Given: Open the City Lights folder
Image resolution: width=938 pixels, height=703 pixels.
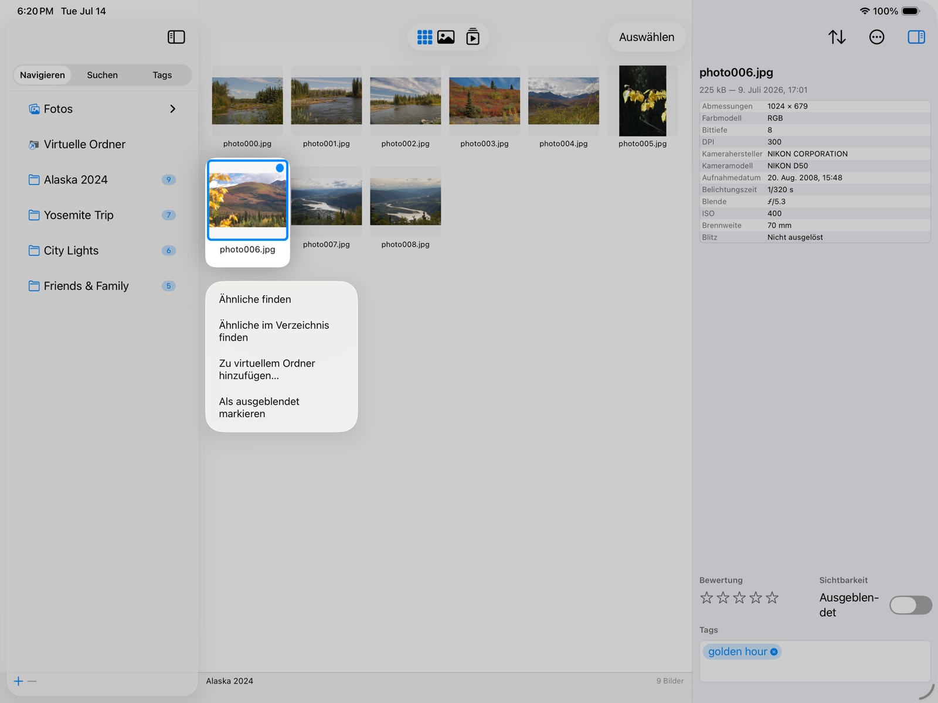Looking at the screenshot, I should point(102,251).
